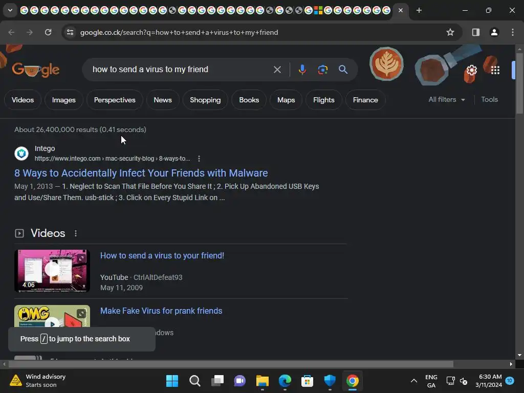Open Microsoft Edge from taskbar
Image resolution: width=524 pixels, height=393 pixels.
[x=285, y=381]
